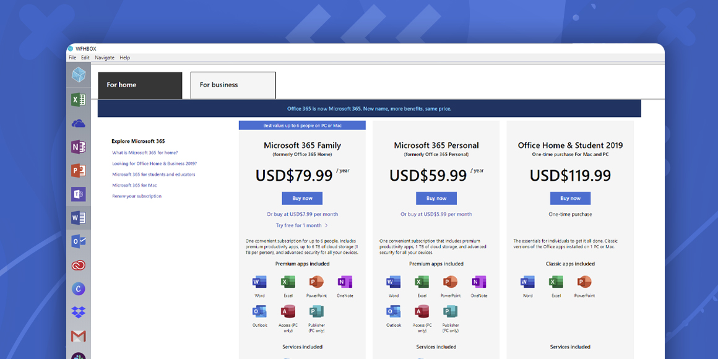Open Microsoft 365 for Mac link

point(135,186)
